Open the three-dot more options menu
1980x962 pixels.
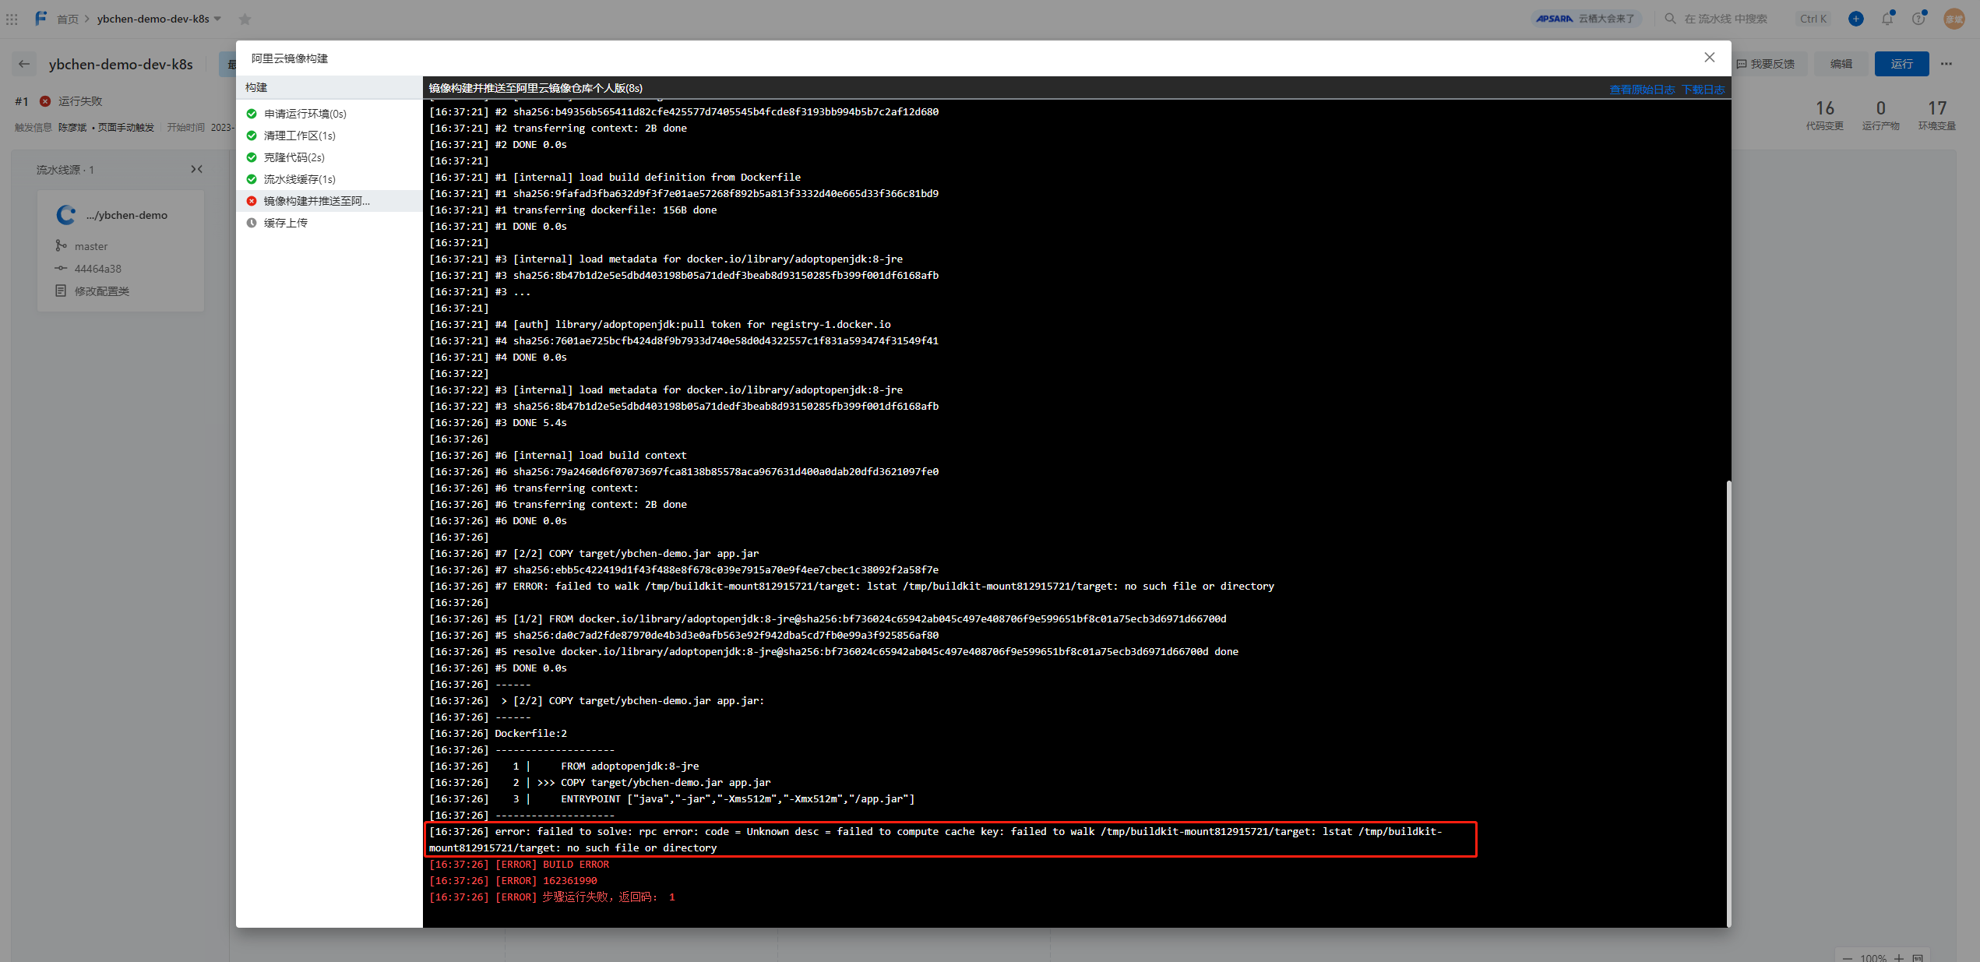(x=1947, y=64)
